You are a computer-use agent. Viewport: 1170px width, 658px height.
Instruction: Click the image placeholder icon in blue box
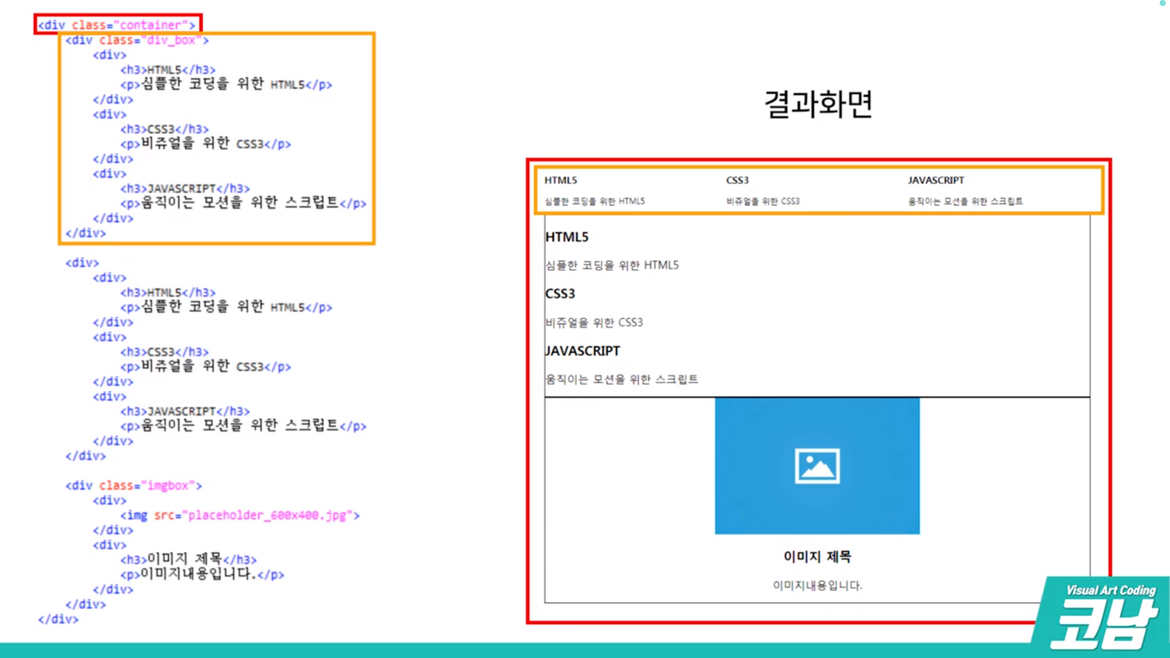pyautogui.click(x=817, y=466)
